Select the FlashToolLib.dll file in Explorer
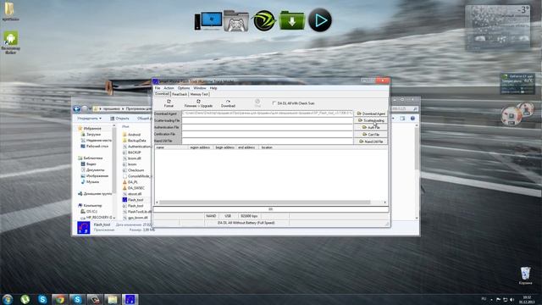The image size is (542, 305). (x=137, y=212)
